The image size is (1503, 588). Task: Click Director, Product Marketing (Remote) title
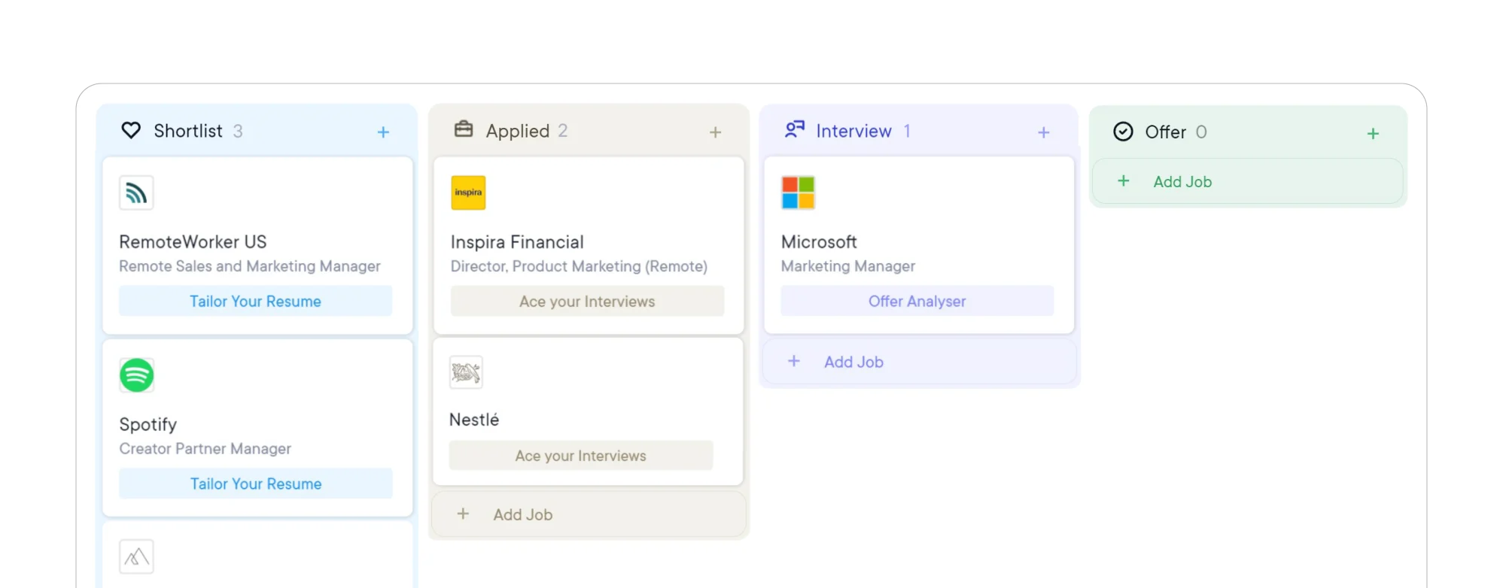point(579,266)
